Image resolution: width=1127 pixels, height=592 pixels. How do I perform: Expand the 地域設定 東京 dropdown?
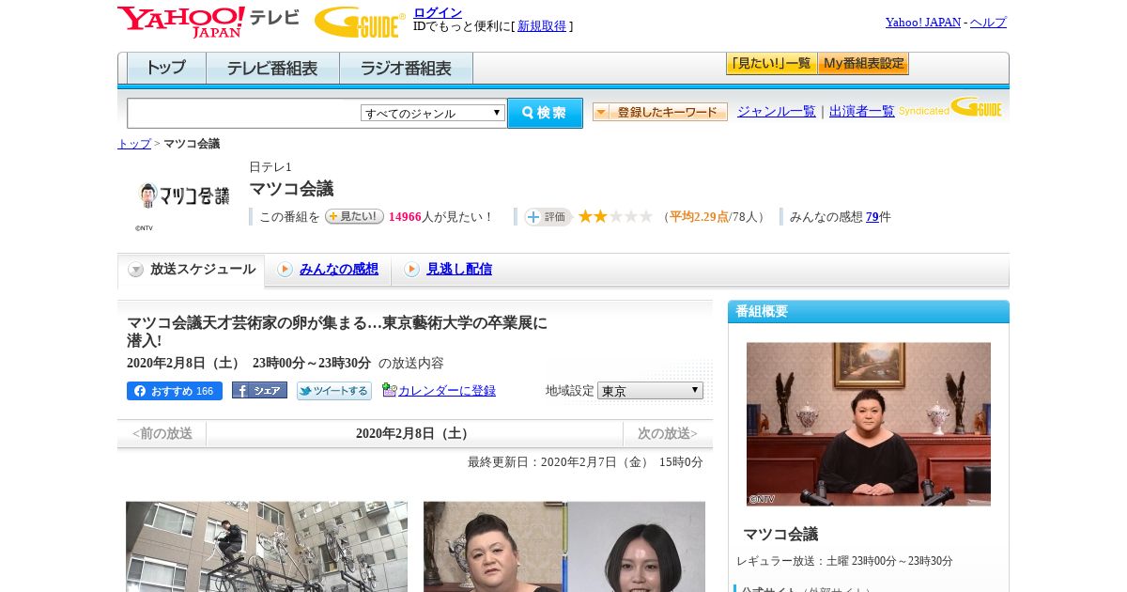click(x=650, y=390)
